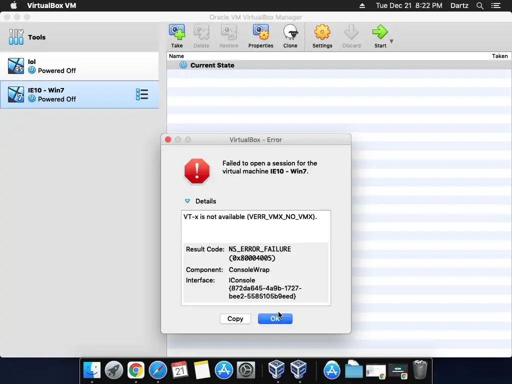Viewport: 512px width, 384px height.
Task: Click the red error stop icon
Action: pyautogui.click(x=197, y=171)
